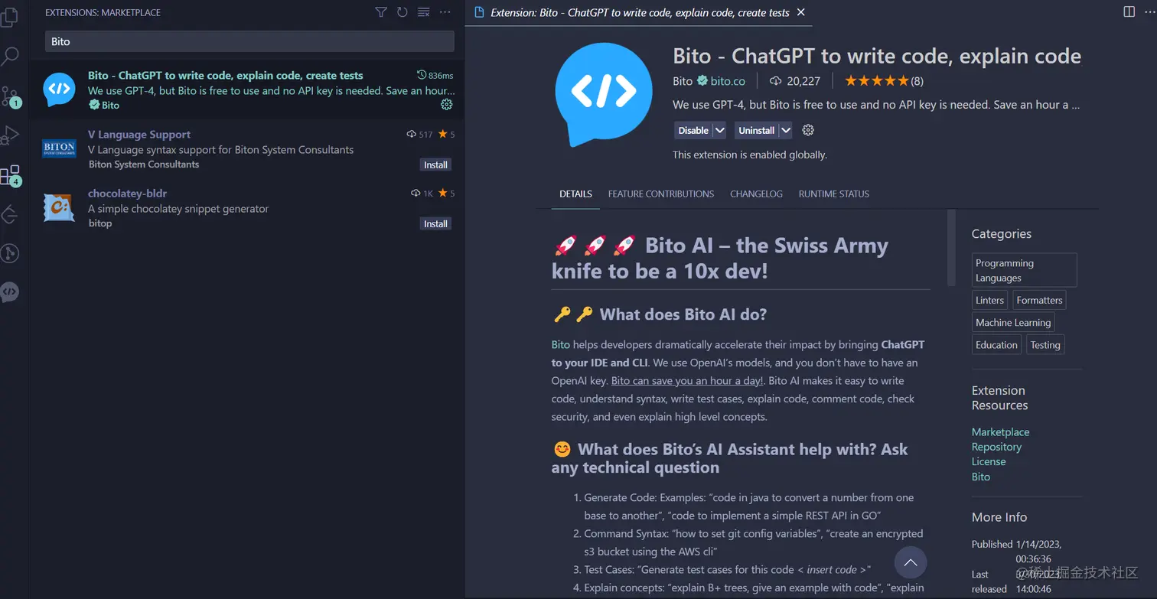This screenshot has width=1157, height=599.
Task: Split the editor to the right
Action: 1129,11
